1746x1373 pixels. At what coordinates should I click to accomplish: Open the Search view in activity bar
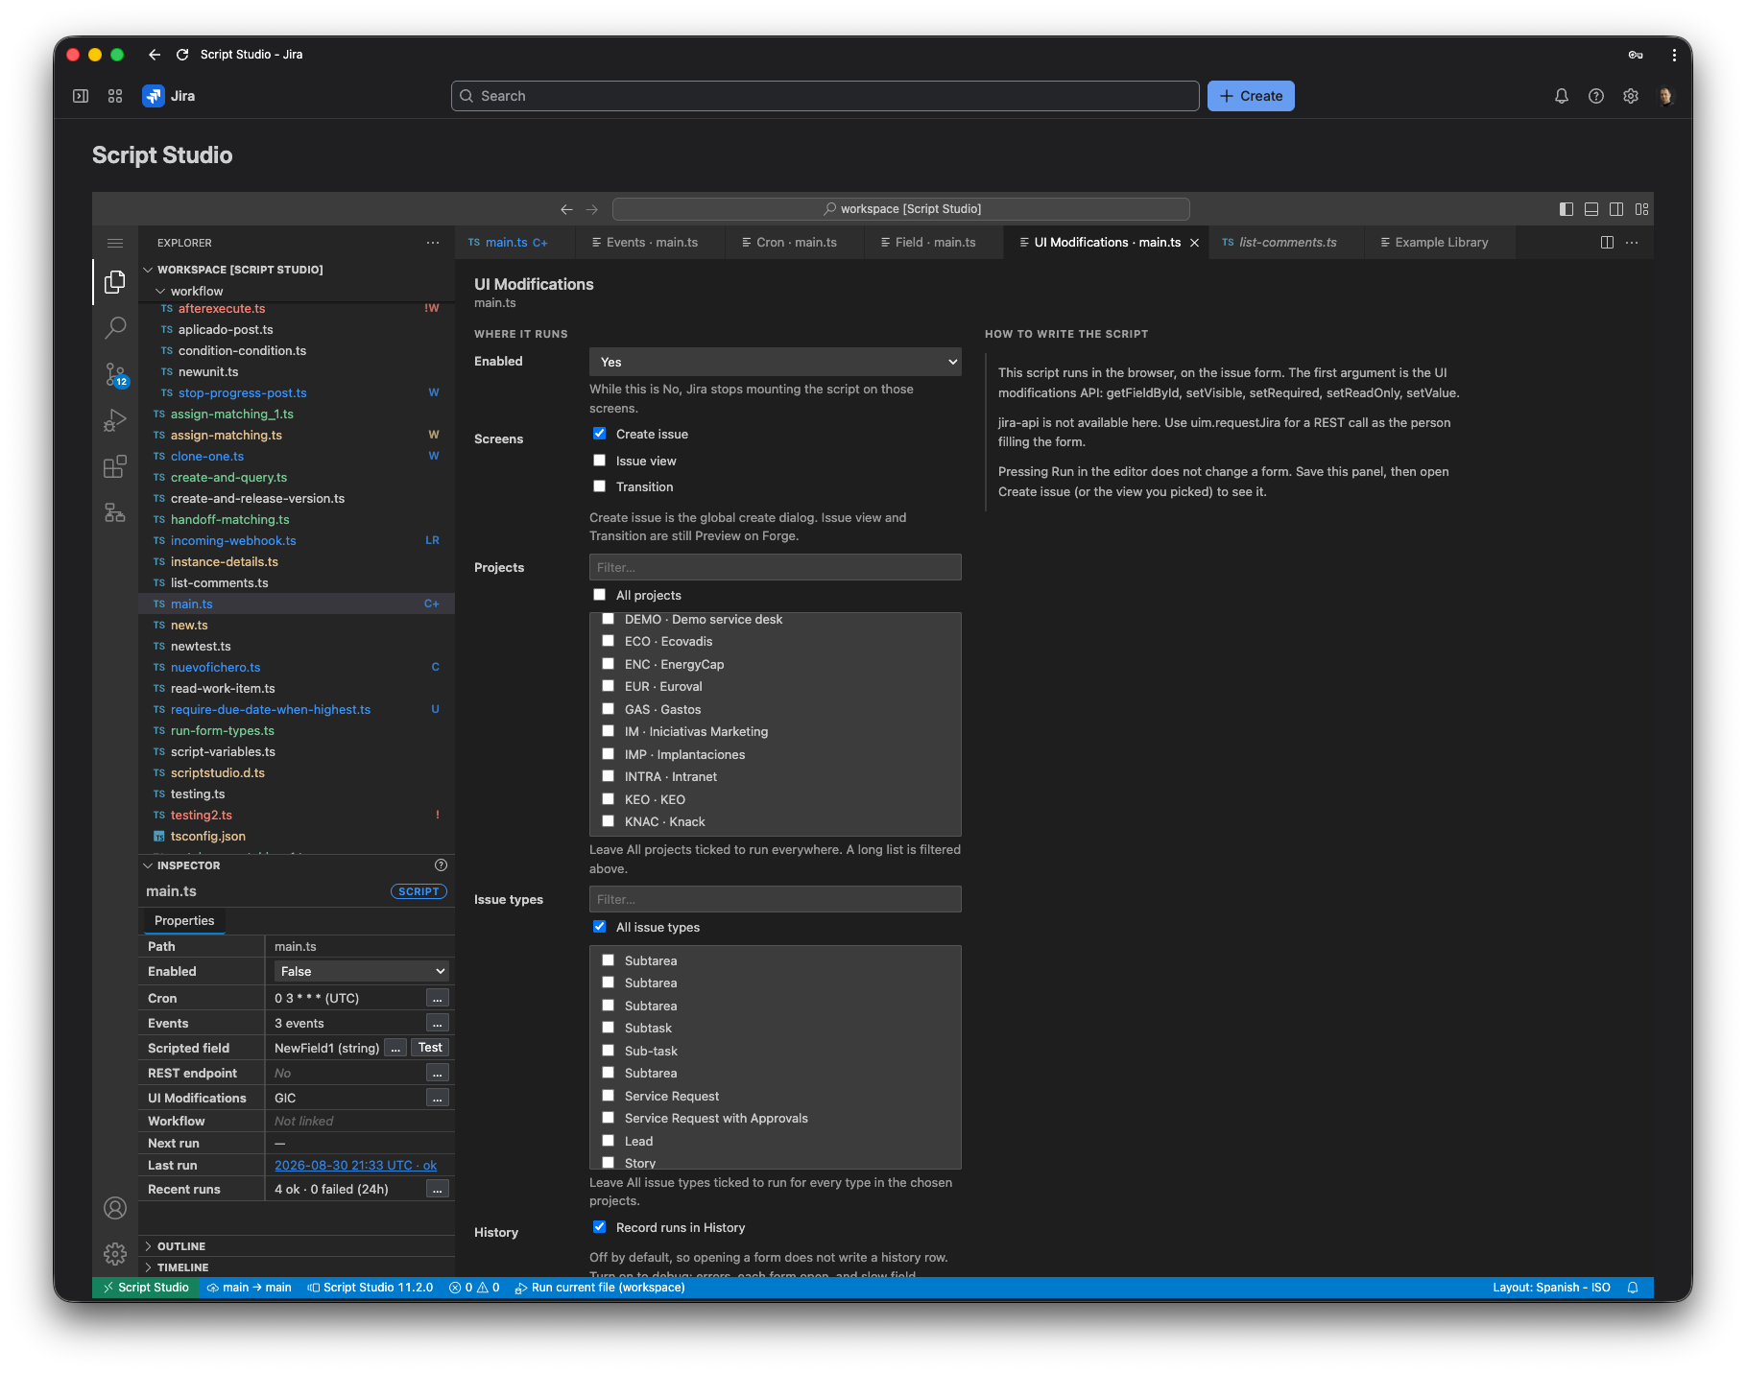tap(115, 328)
